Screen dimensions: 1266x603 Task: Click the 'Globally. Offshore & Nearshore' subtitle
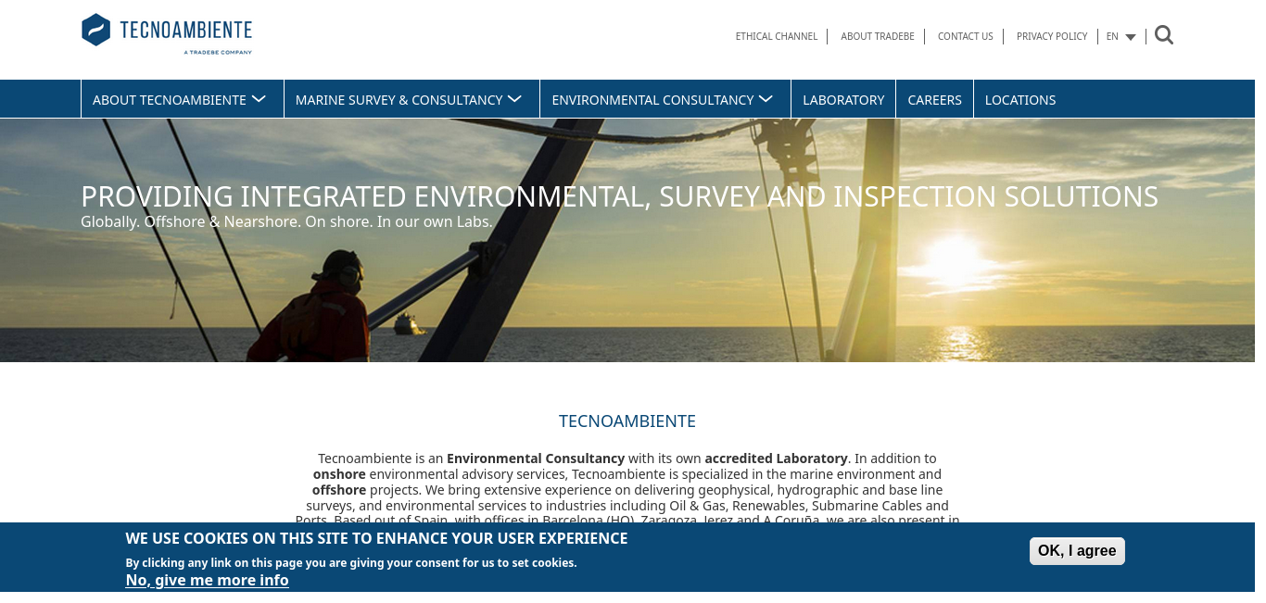coord(286,222)
